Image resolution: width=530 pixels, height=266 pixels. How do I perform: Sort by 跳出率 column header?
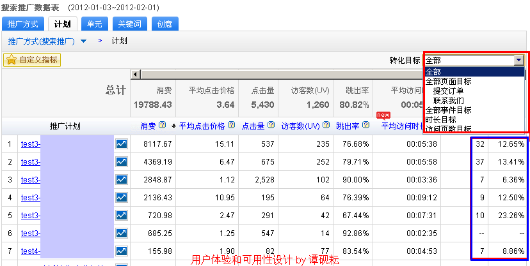(348, 126)
